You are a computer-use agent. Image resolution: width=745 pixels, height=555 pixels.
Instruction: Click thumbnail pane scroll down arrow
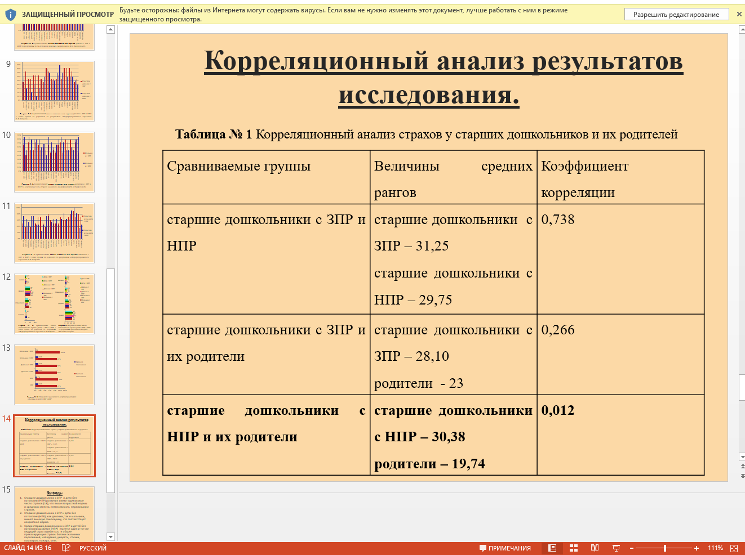[x=110, y=537]
